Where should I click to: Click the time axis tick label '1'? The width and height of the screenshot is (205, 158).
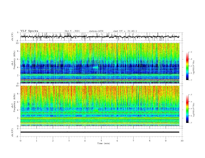coord(36,141)
